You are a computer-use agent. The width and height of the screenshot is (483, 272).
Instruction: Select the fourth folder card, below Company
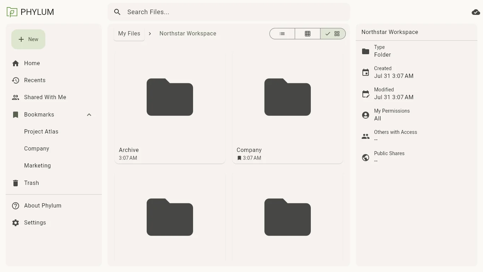287,217
